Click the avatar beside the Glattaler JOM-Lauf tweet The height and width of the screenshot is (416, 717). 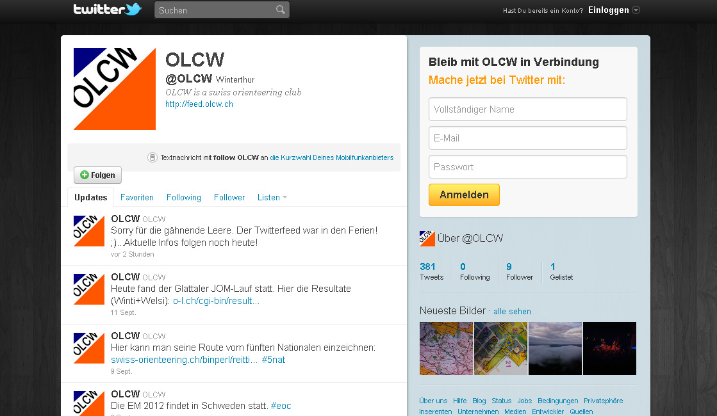(x=89, y=289)
